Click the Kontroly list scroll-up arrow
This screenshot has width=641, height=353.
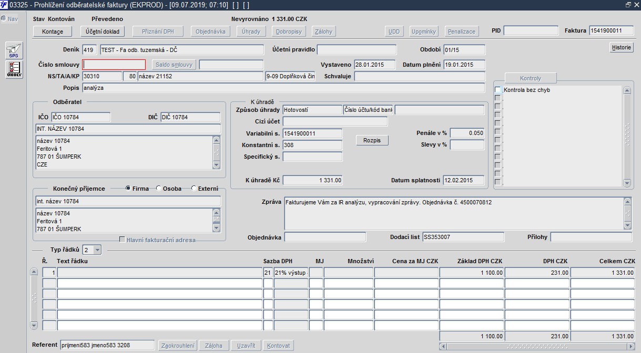coord(626,90)
